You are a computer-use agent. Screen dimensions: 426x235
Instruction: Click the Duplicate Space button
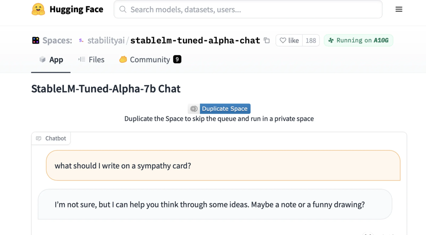coord(225,109)
